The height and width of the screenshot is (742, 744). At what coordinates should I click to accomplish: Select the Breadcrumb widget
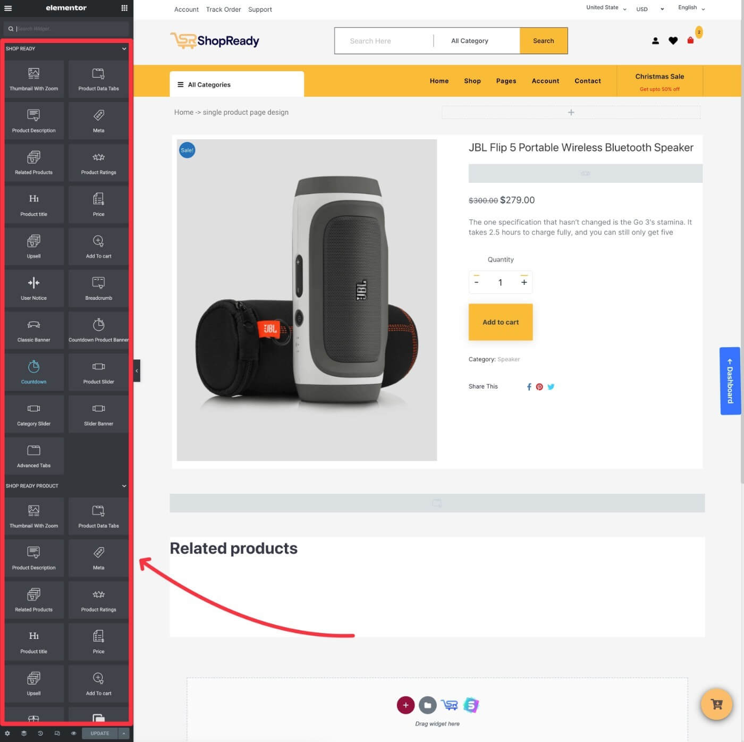[99, 288]
